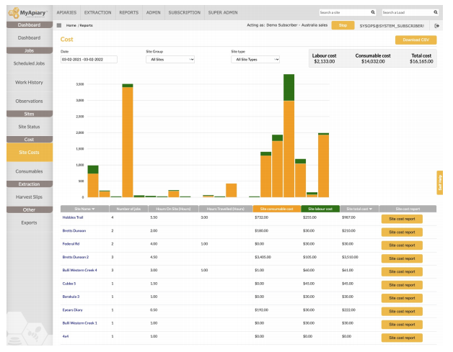Expand the Site type dropdown
The width and height of the screenshot is (453, 352).
click(x=255, y=60)
